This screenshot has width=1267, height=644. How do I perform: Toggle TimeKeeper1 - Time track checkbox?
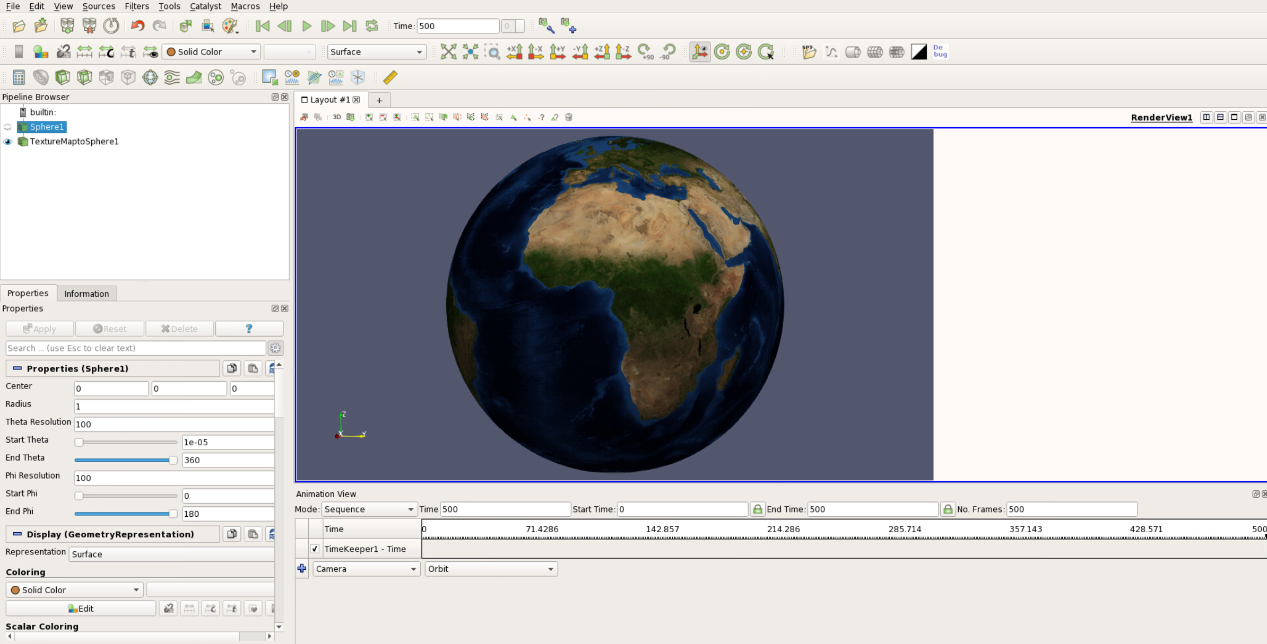tap(315, 549)
